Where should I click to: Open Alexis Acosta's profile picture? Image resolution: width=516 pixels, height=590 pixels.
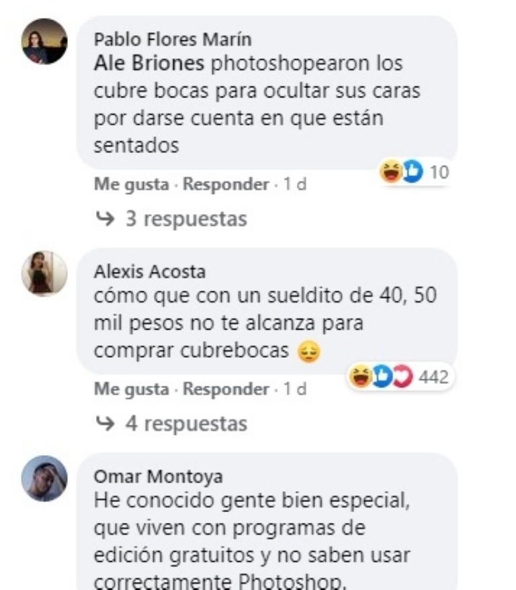(x=44, y=273)
